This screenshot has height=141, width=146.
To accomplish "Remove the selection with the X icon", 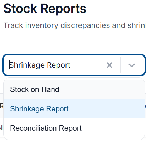I will (x=109, y=65).
